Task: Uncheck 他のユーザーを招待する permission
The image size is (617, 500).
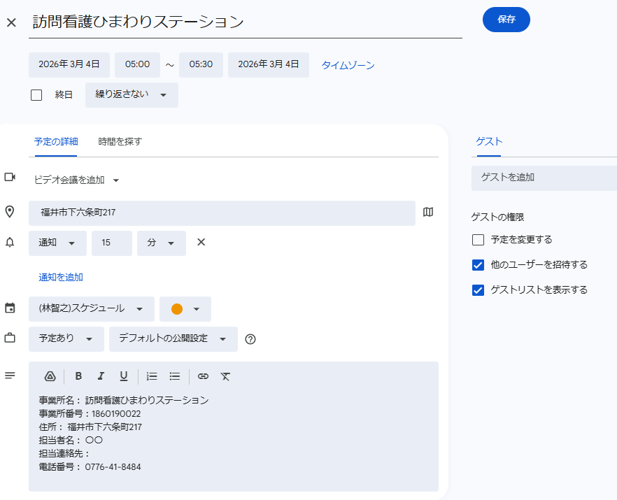Action: click(x=478, y=265)
